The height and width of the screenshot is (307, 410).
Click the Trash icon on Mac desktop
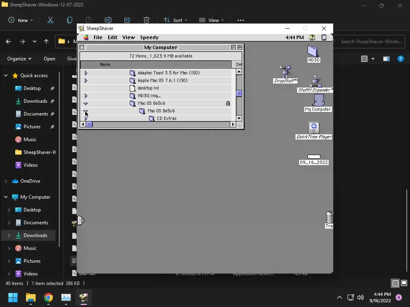click(329, 217)
